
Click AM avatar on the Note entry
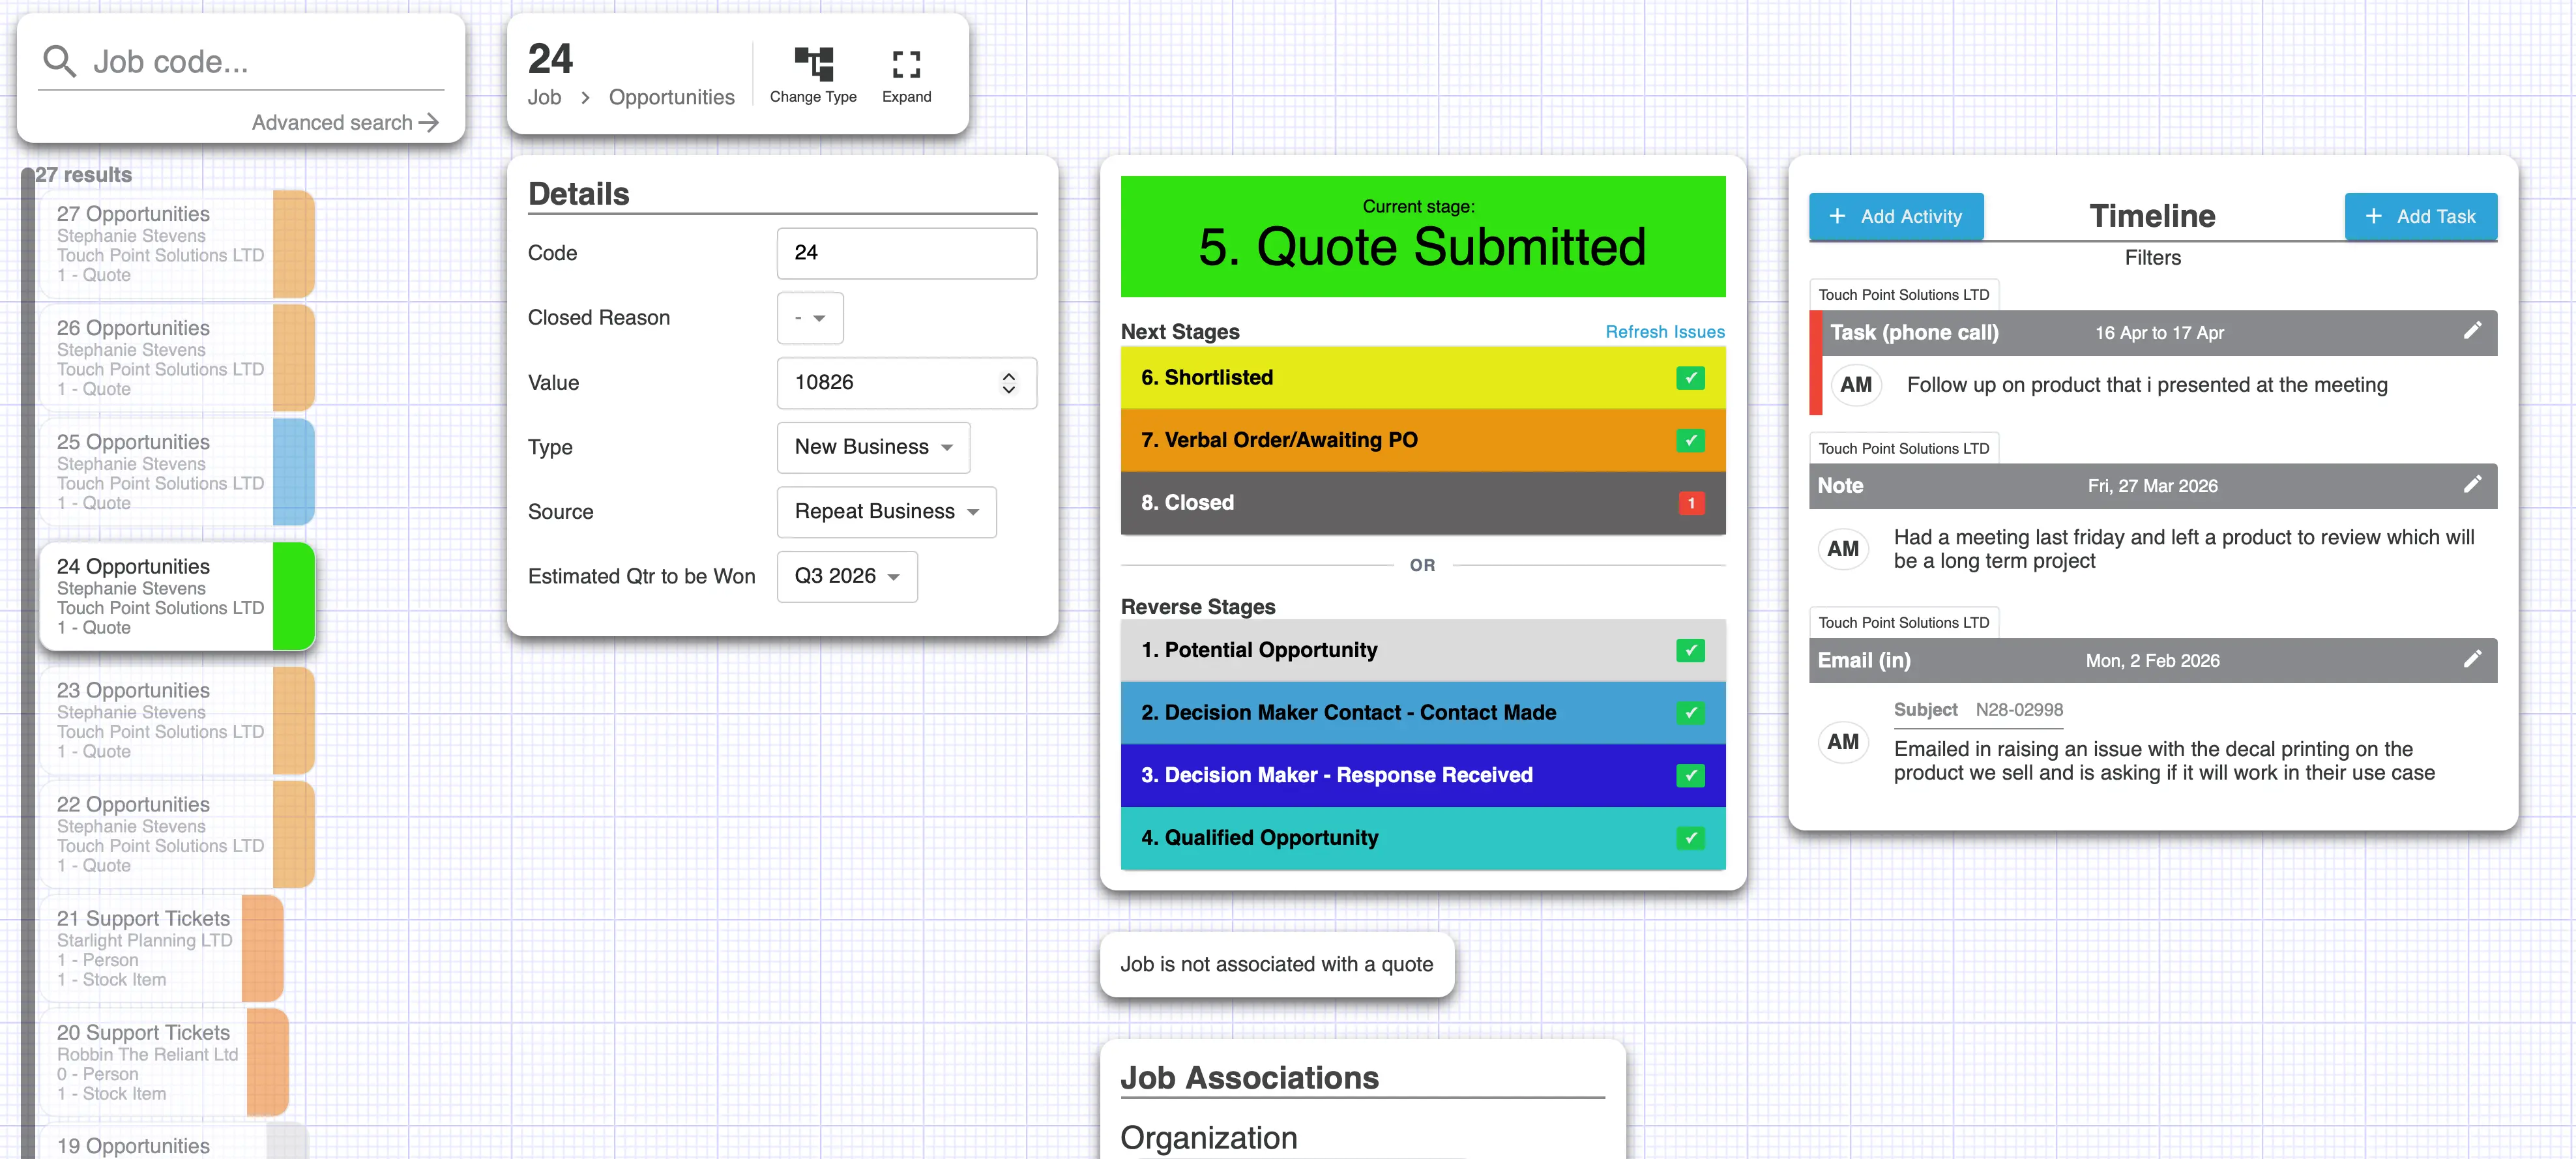pos(1842,549)
